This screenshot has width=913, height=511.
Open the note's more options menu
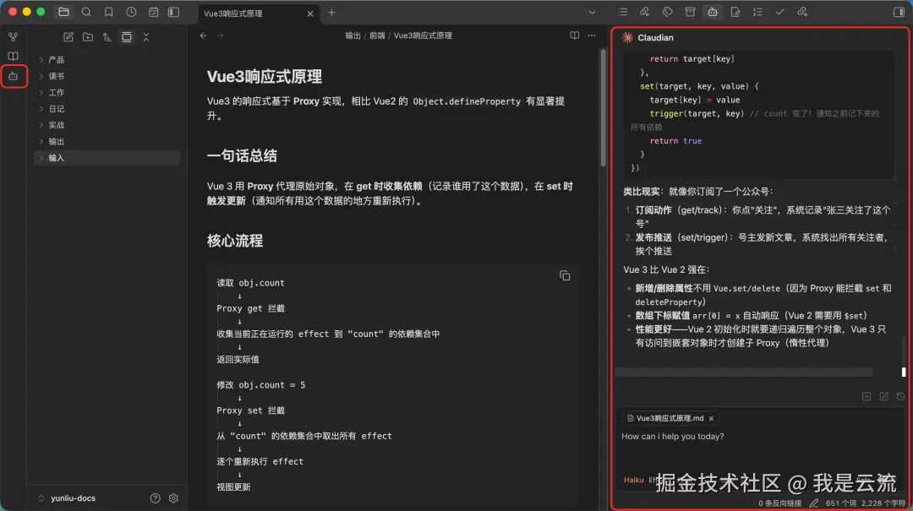tap(592, 35)
